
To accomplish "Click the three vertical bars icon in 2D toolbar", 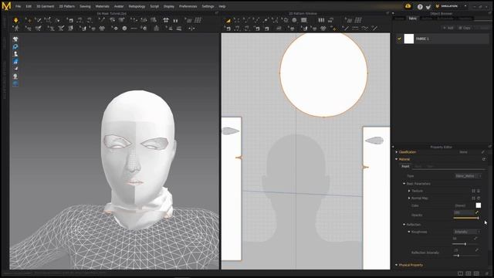I will pos(321,20).
